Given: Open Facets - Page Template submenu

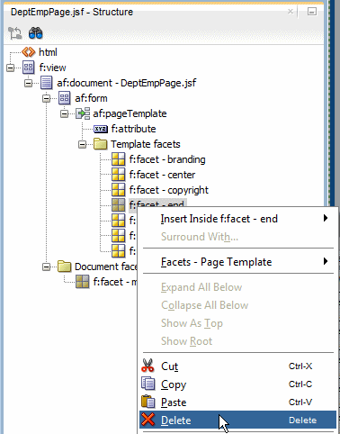Looking at the screenshot, I should pos(238,262).
